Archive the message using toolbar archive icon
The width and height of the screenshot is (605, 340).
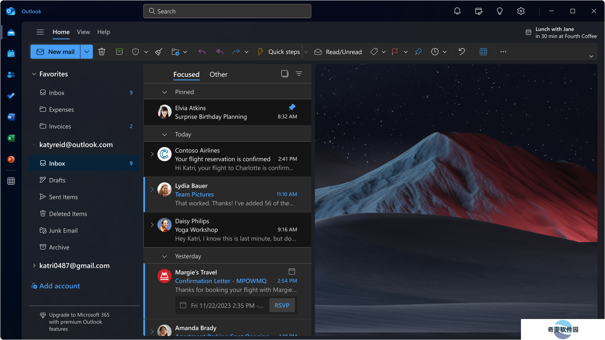pos(119,52)
